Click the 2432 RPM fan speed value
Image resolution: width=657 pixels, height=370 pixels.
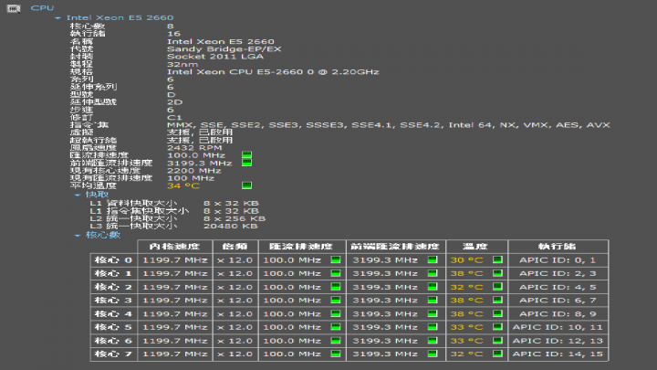tap(195, 148)
